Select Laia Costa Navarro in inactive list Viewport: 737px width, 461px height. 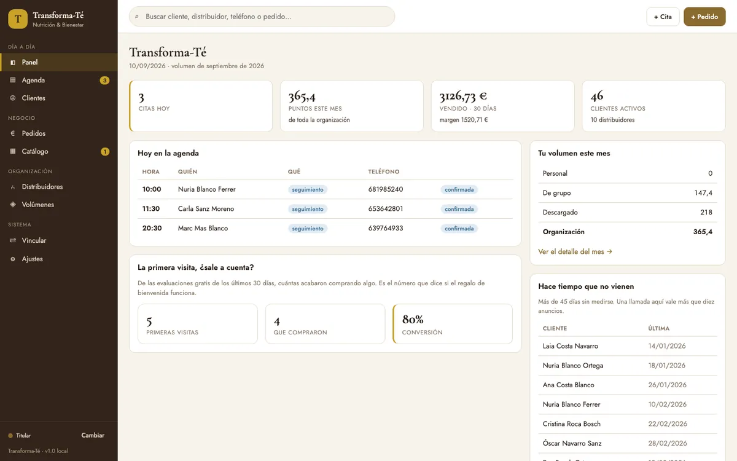[x=628, y=346]
